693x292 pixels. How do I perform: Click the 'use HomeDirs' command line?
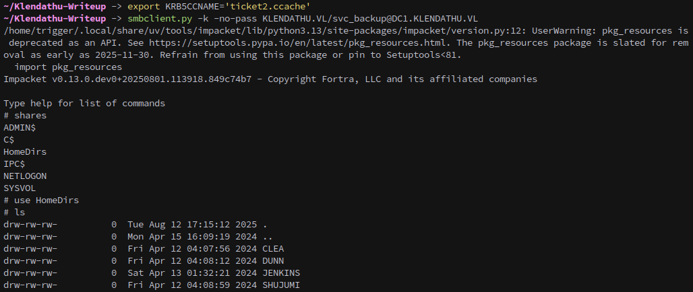[41, 200]
